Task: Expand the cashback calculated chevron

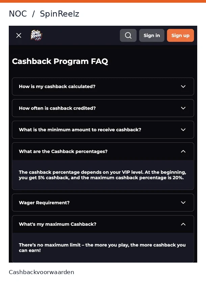Action: click(183, 86)
